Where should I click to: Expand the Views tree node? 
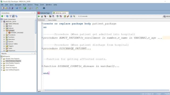coord(4,26)
